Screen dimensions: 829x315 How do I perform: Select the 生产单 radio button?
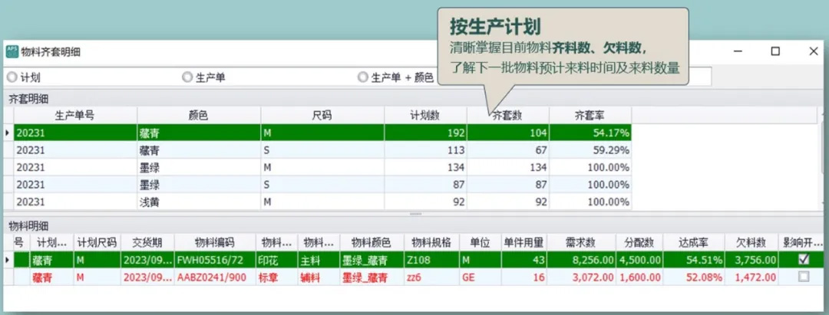(x=187, y=77)
